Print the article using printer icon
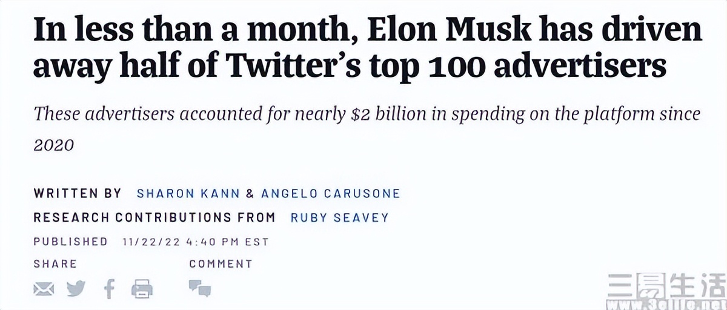The image size is (727, 310). 142,289
